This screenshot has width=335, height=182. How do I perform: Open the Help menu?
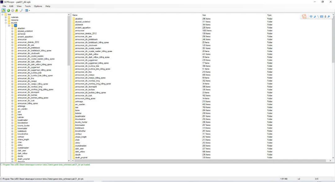click(x=48, y=6)
